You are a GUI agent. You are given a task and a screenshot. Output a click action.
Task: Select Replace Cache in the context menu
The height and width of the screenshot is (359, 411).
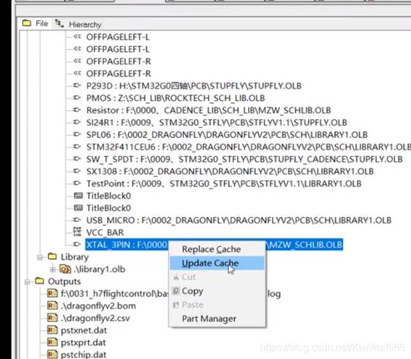[211, 249]
